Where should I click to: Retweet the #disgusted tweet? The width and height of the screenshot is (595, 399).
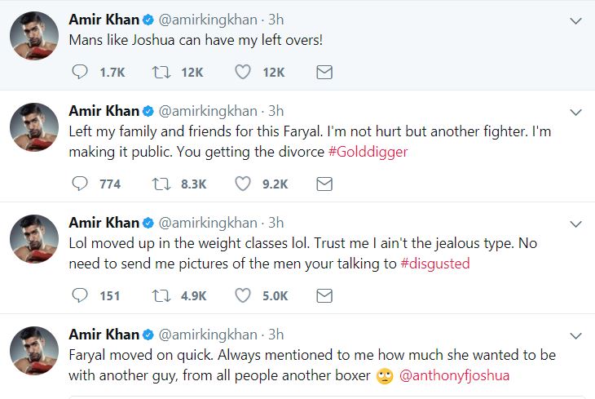pyautogui.click(x=161, y=295)
